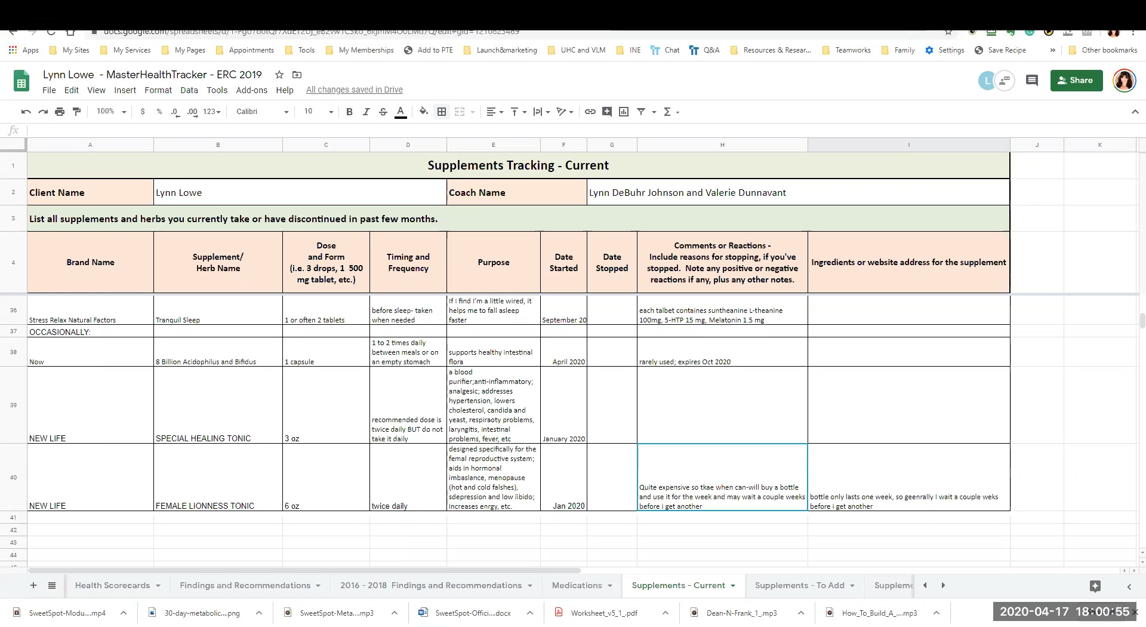
Task: Open the text rotation dropdown
Action: [565, 112]
